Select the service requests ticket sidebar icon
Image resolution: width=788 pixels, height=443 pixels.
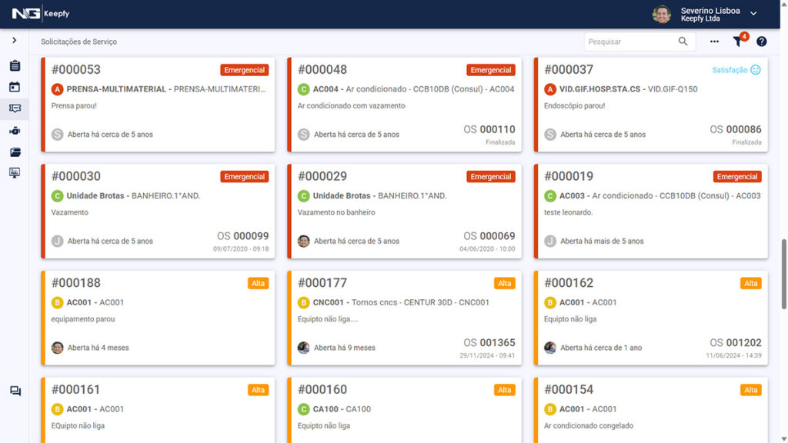pyautogui.click(x=15, y=108)
